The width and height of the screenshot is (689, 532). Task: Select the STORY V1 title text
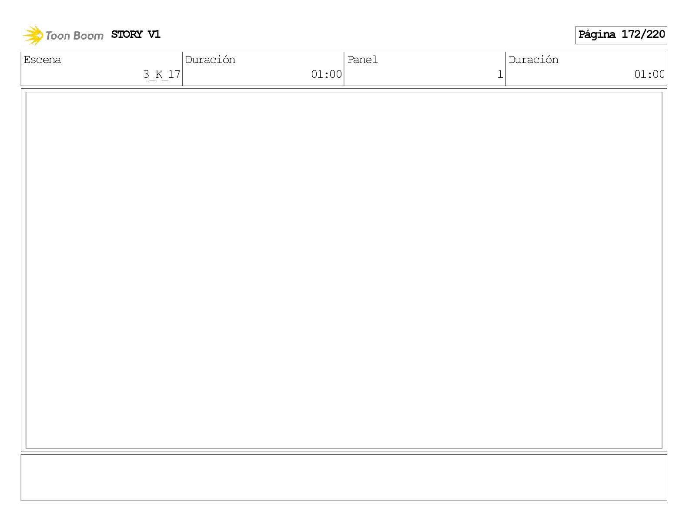(x=136, y=34)
